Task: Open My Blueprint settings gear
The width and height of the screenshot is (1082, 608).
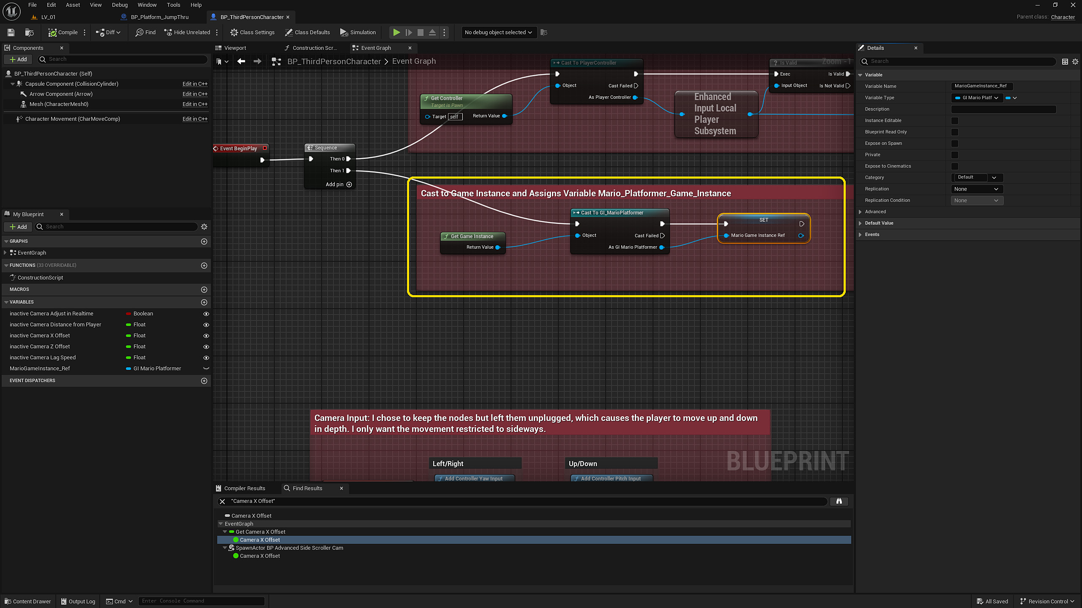Action: pyautogui.click(x=204, y=227)
